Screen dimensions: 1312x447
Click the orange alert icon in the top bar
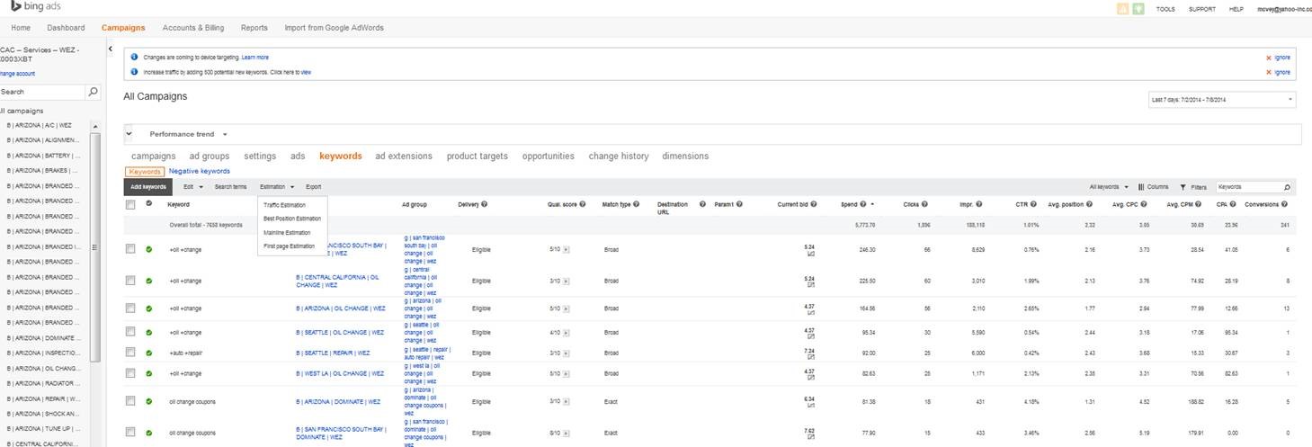click(1122, 9)
